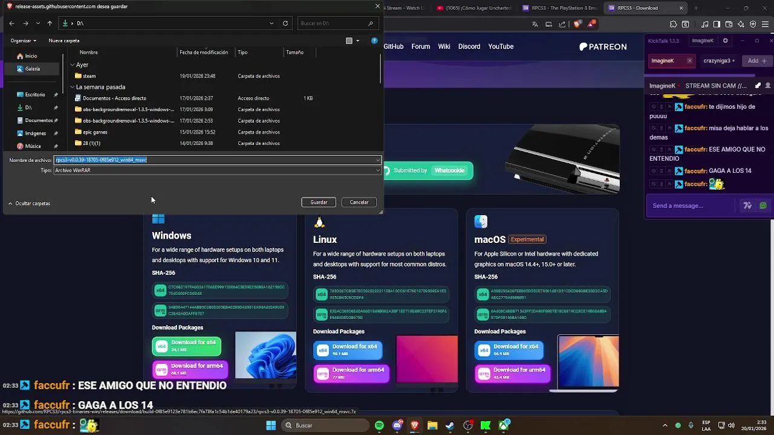Open the Patreon link
The width and height of the screenshot is (774, 435).
(603, 47)
